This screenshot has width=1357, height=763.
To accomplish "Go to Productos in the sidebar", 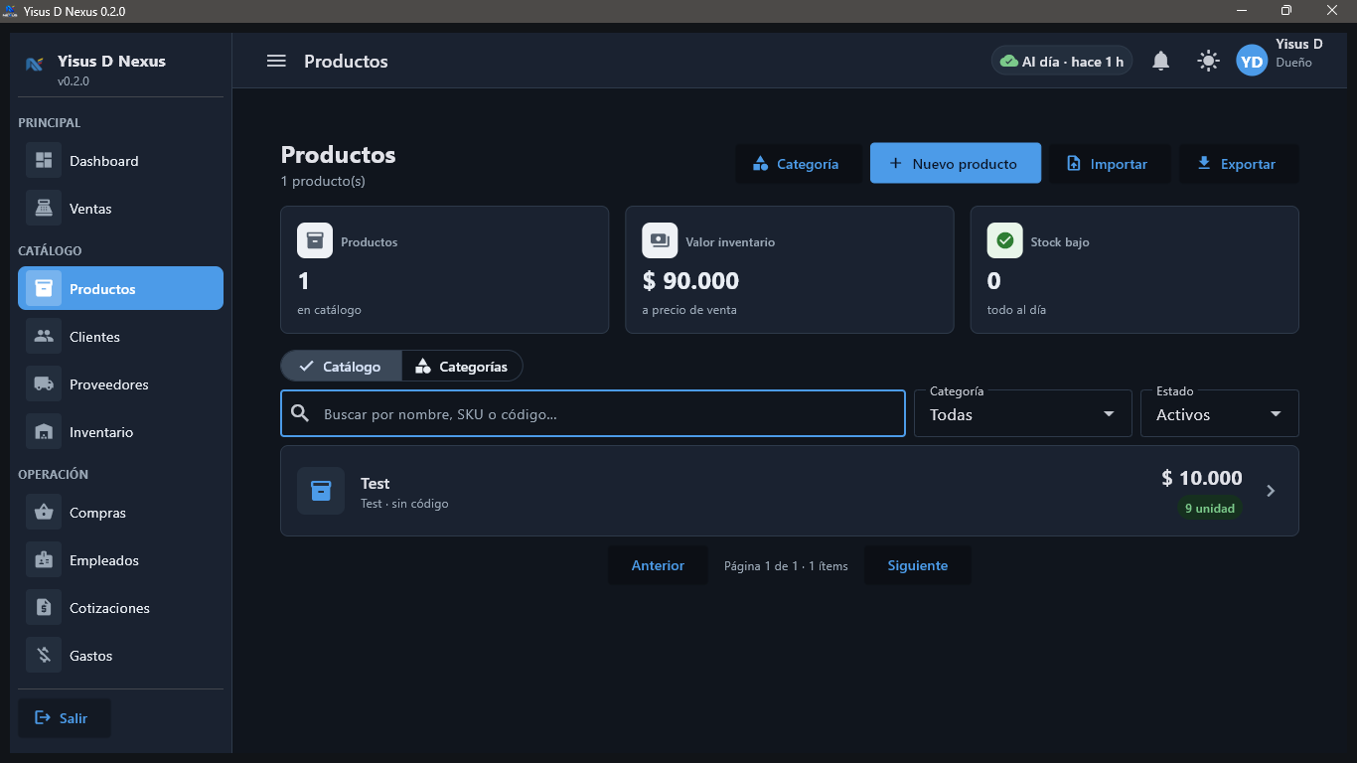I will (x=120, y=288).
